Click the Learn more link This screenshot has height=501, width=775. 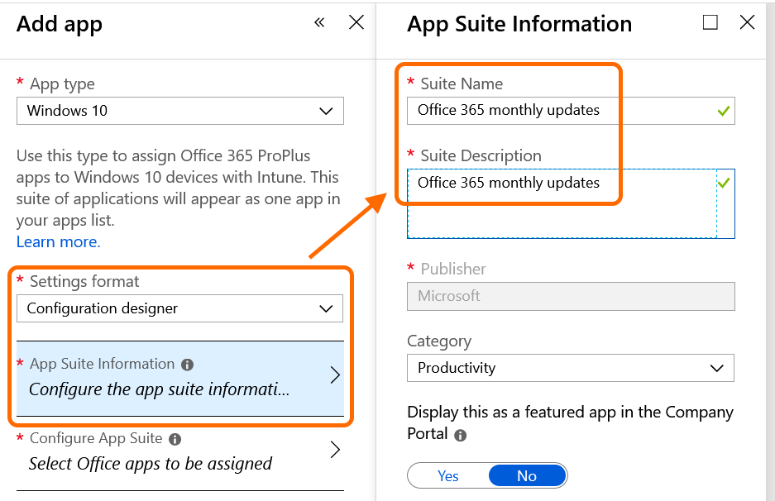(x=58, y=242)
